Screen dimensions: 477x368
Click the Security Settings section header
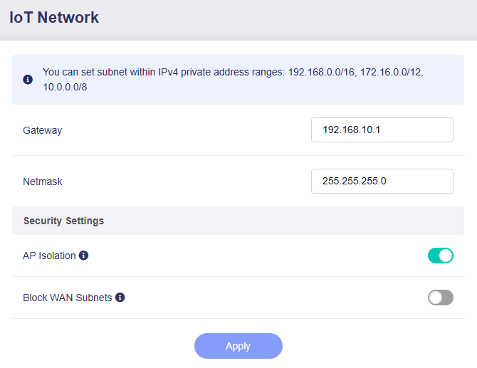[238, 221]
